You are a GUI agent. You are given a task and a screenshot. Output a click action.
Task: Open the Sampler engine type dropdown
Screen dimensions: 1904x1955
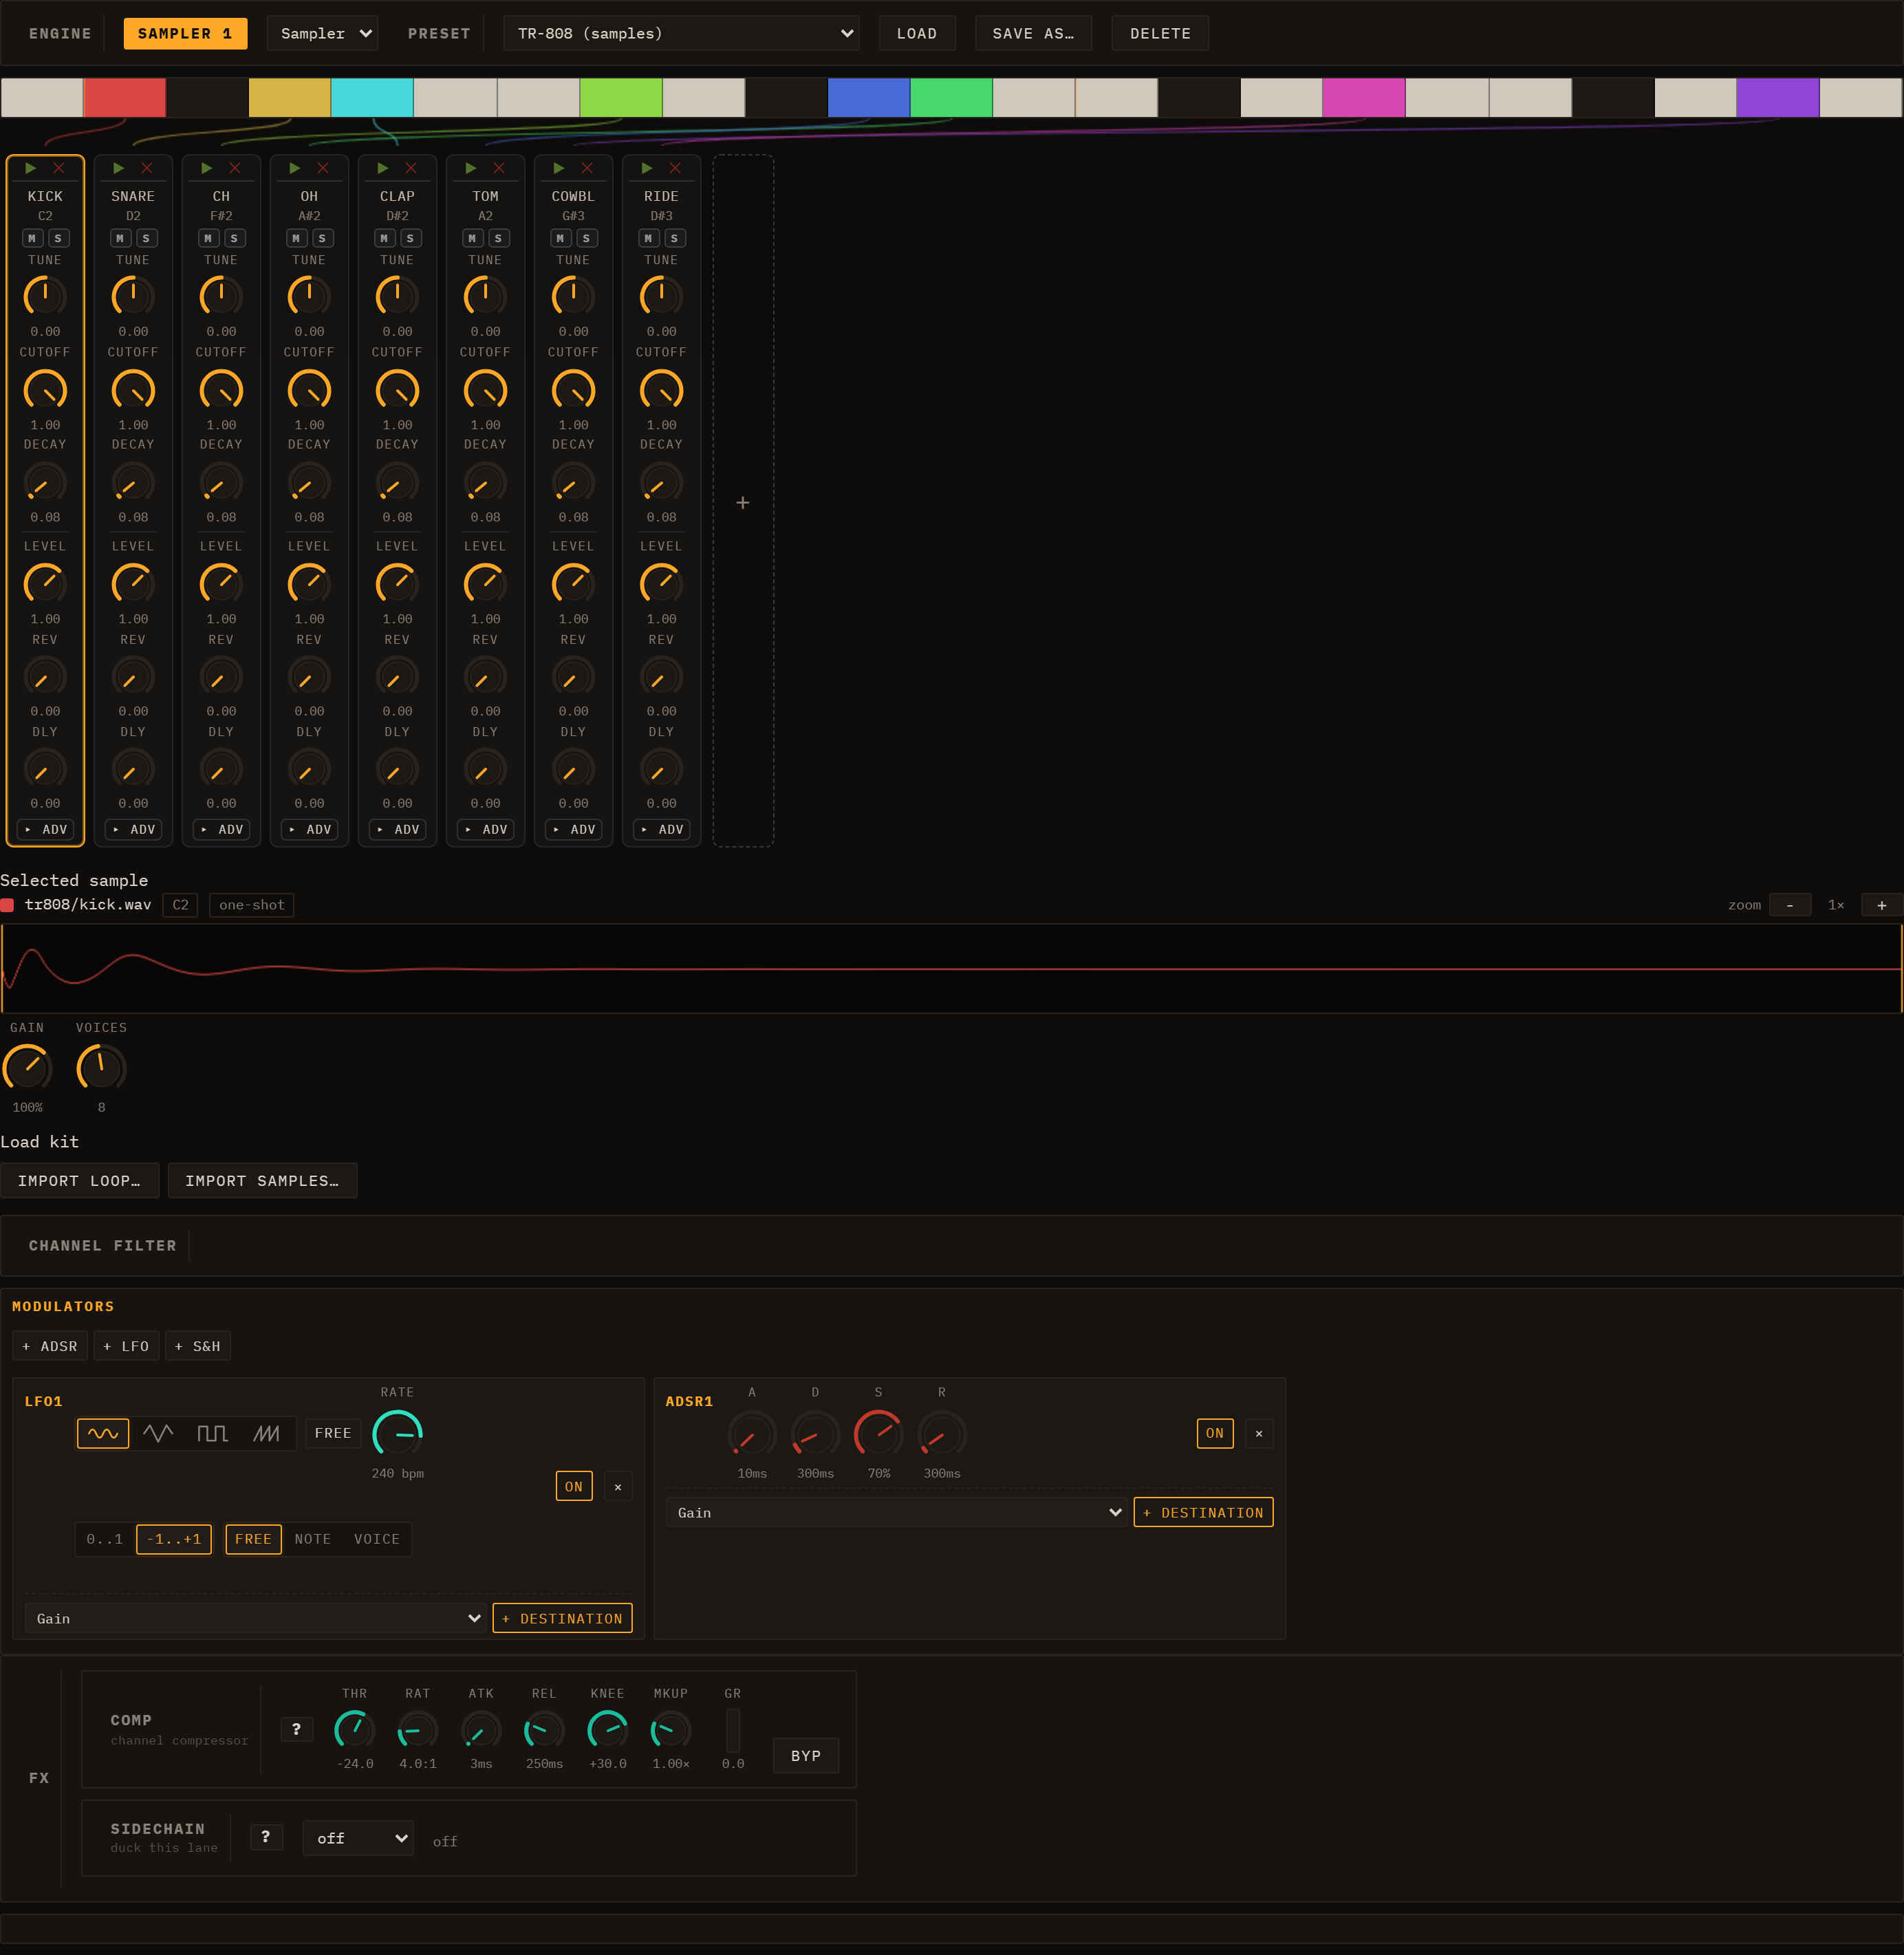pos(322,33)
